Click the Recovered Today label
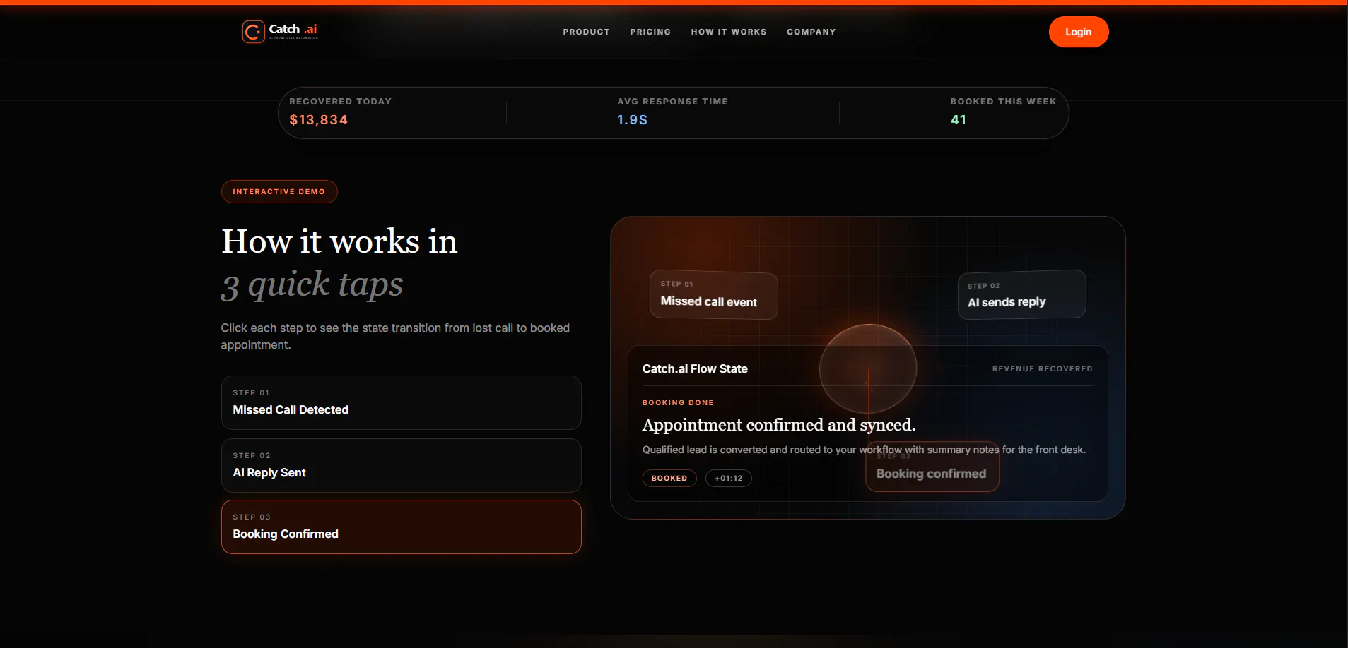 tap(341, 102)
